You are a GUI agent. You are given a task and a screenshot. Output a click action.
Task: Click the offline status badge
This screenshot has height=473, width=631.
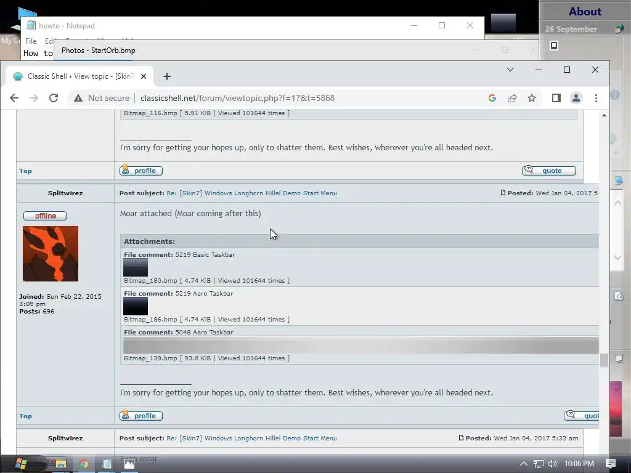45,216
